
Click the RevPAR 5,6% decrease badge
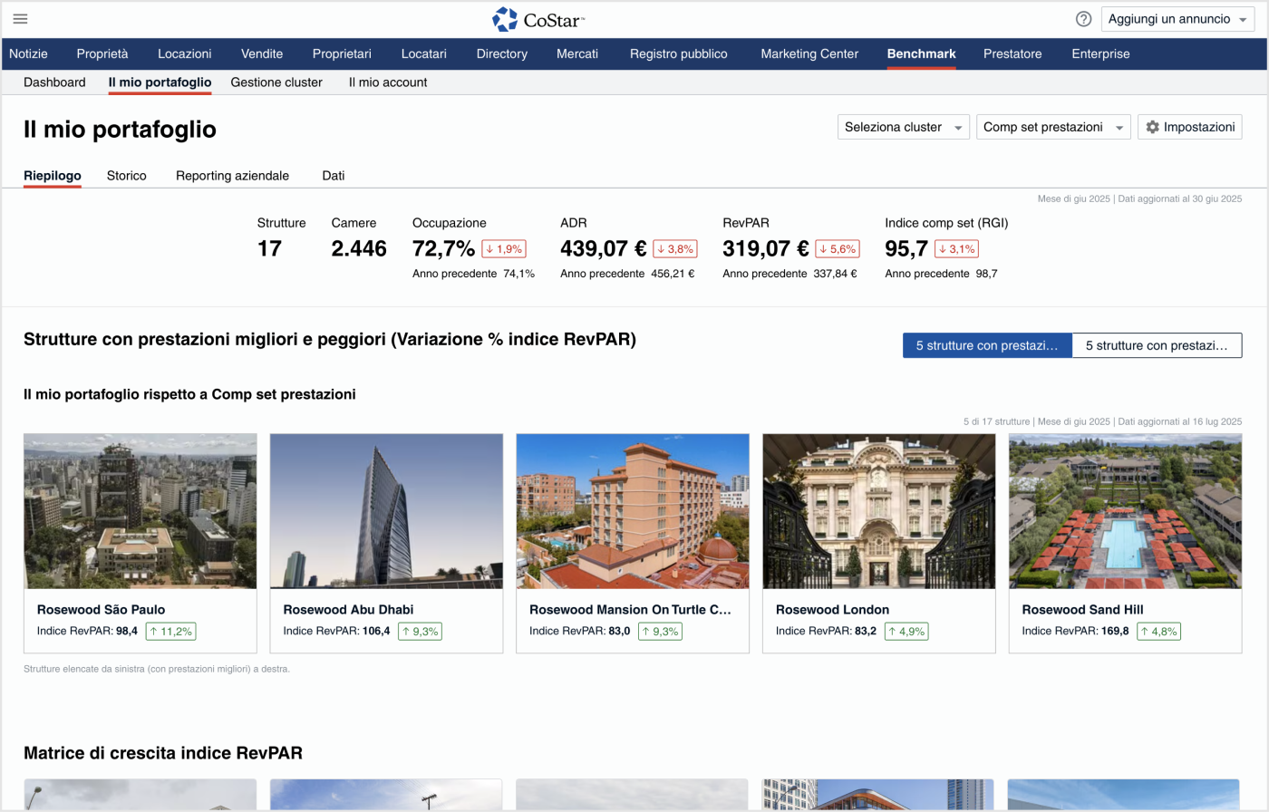tap(837, 249)
